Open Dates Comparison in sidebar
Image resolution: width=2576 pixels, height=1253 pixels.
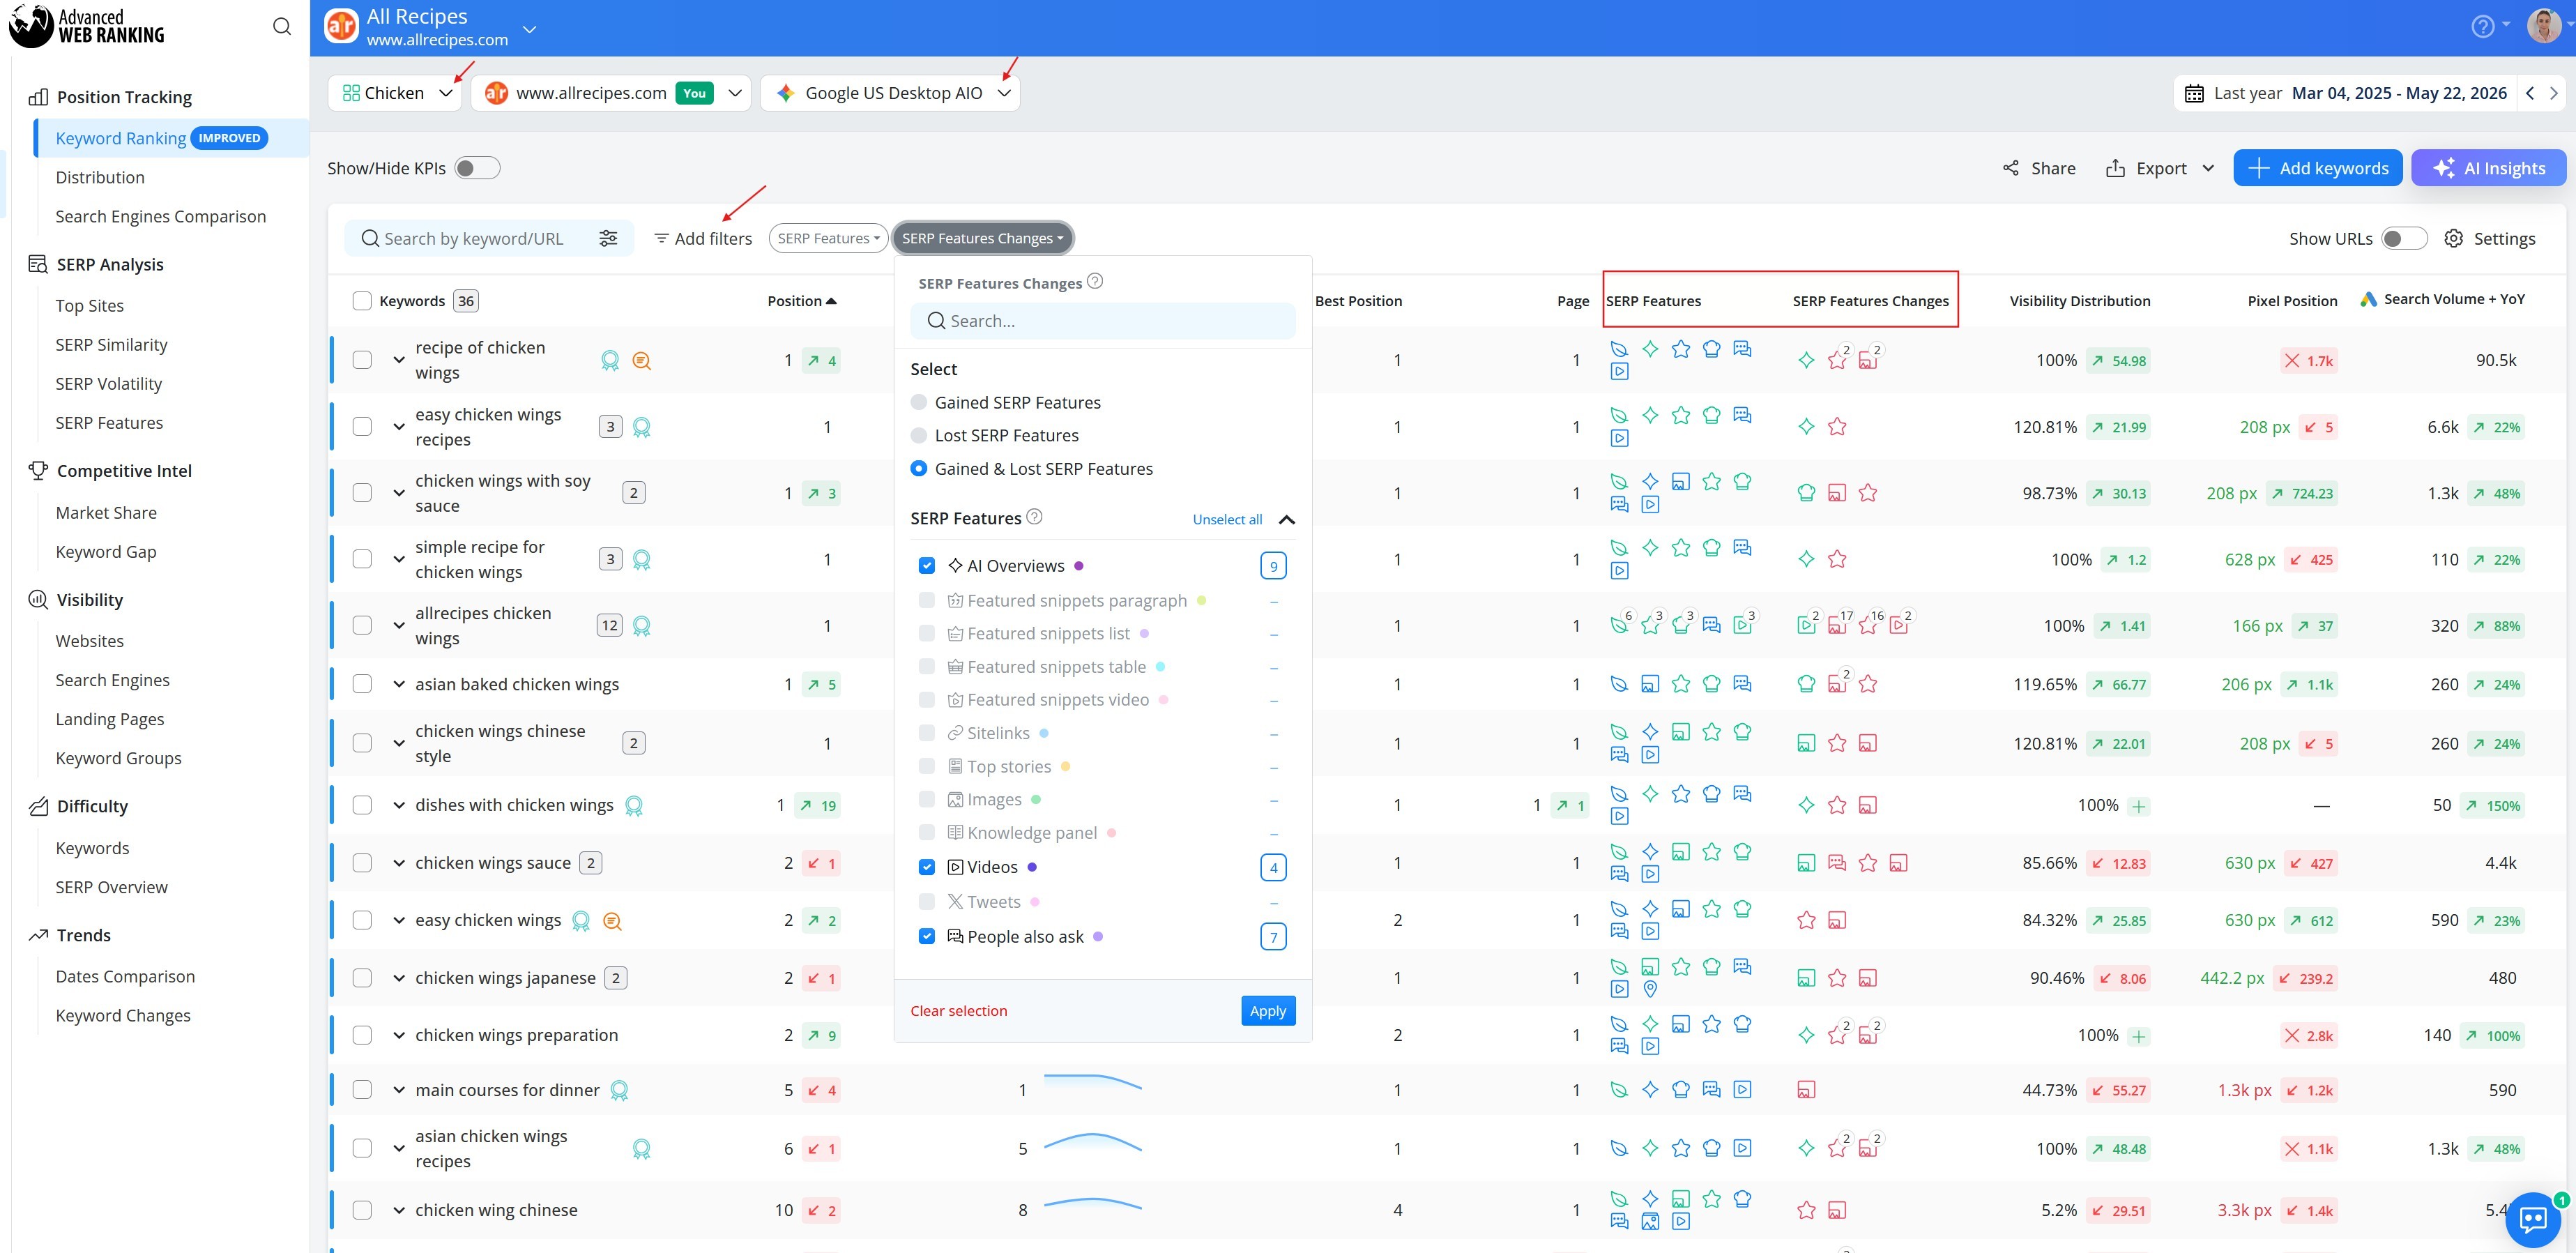point(125,976)
